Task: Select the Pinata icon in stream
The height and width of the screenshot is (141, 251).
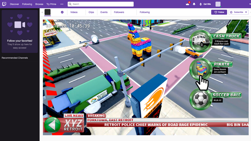Action: pos(201,69)
